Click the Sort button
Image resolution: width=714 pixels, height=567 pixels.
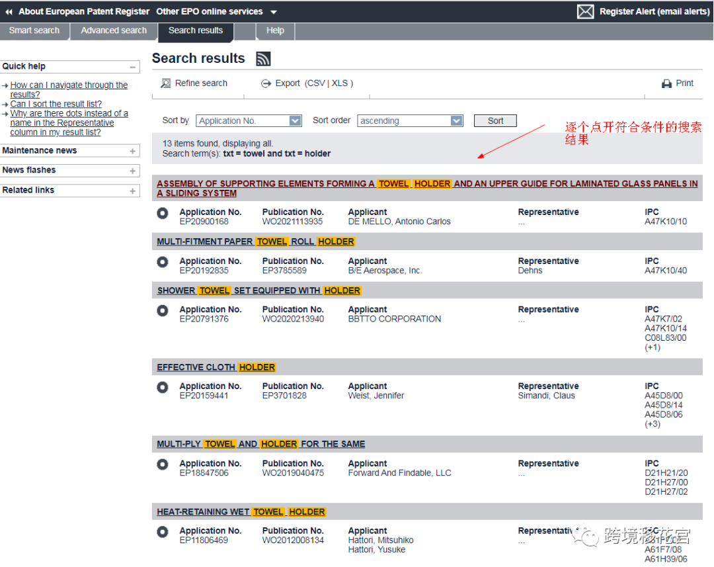(495, 121)
